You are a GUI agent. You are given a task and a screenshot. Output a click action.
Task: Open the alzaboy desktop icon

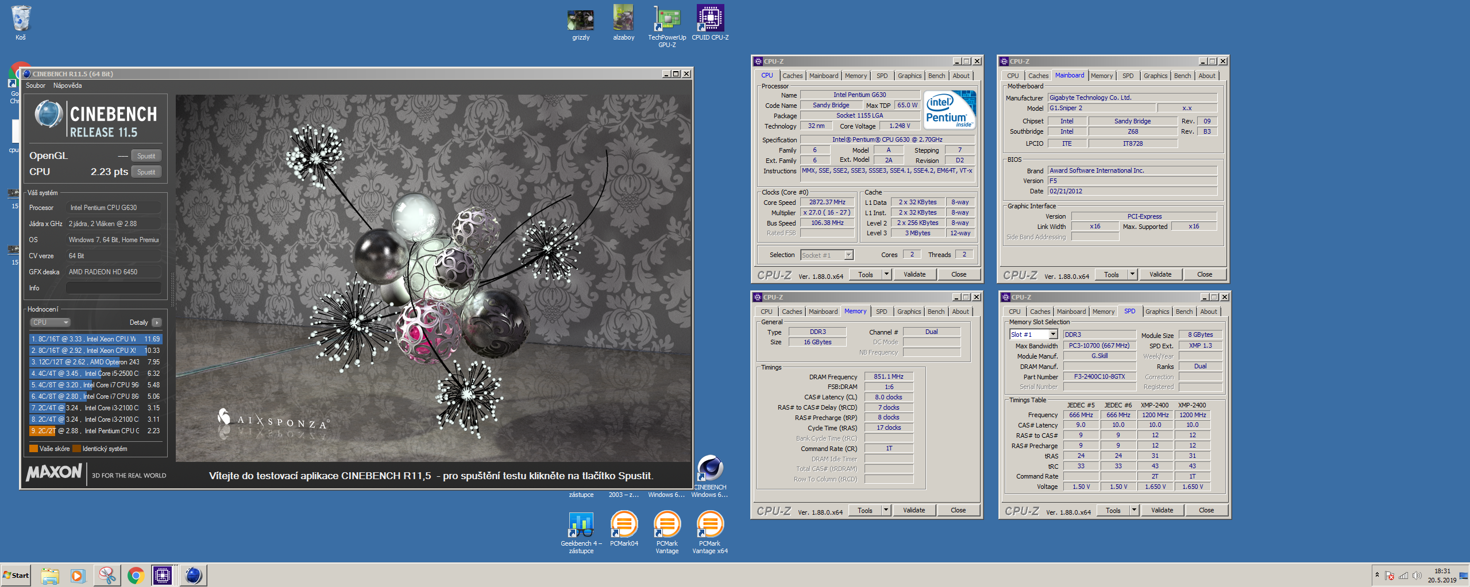point(623,22)
